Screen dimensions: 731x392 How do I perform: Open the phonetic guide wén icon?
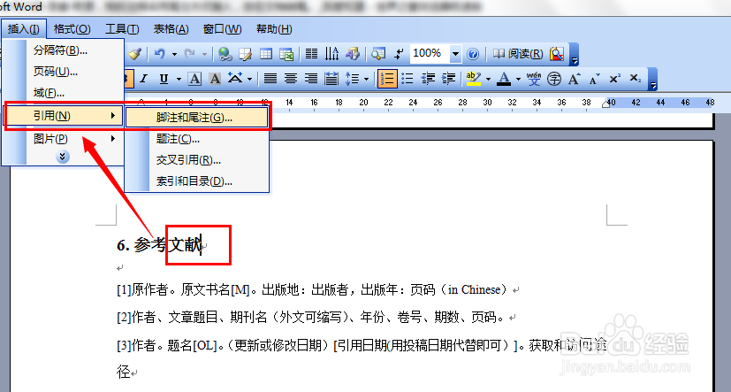pyautogui.click(x=534, y=79)
